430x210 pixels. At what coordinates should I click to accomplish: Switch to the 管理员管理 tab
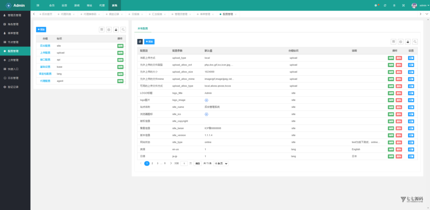tap(181, 14)
